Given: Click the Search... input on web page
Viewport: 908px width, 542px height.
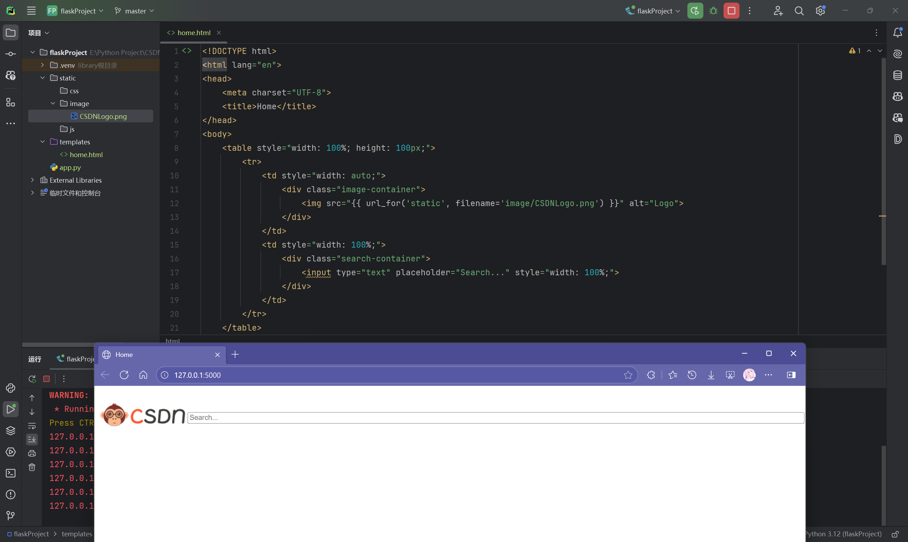Looking at the screenshot, I should pyautogui.click(x=495, y=417).
